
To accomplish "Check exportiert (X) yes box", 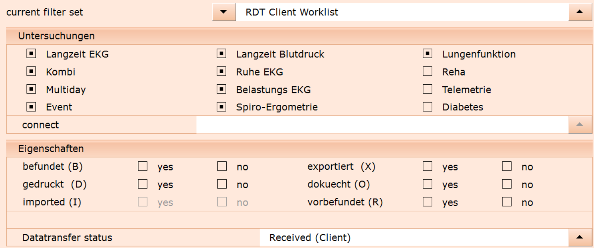I will tap(428, 166).
